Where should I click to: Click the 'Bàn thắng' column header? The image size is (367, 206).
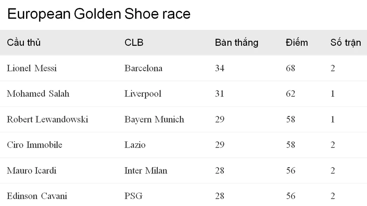(x=236, y=43)
